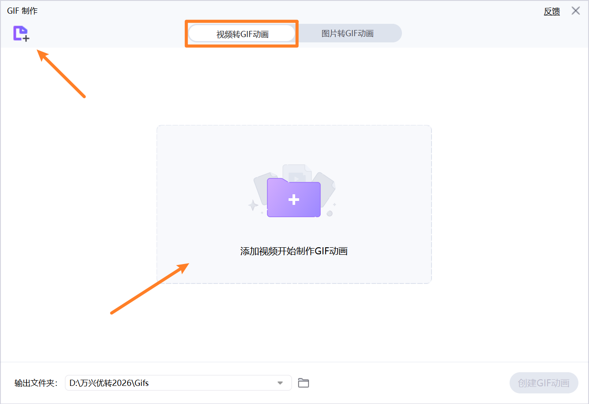
Task: Click the plus symbol inside the purple folder
Action: [293, 200]
